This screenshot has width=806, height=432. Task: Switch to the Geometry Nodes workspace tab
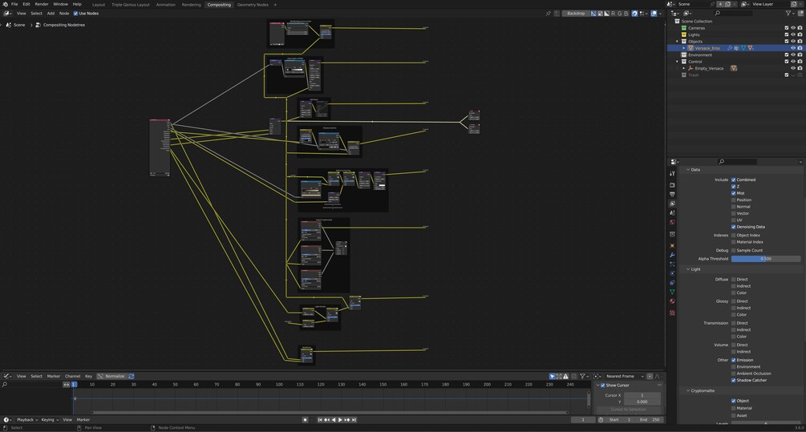[253, 5]
